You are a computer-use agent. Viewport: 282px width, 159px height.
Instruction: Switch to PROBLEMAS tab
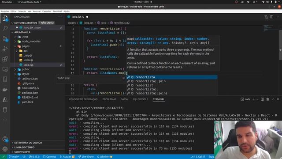click(109, 99)
